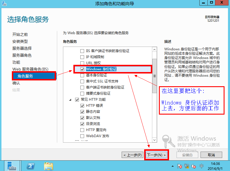Maximize the wizard window
The height and width of the screenshot is (171, 230).
212,3
